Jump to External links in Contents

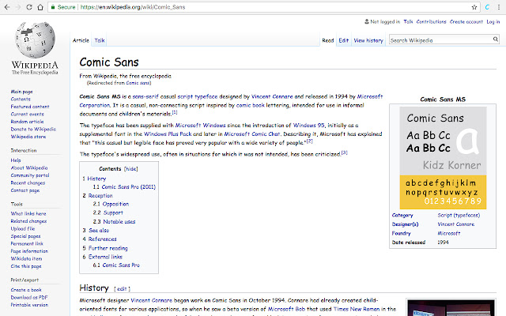coord(105,257)
